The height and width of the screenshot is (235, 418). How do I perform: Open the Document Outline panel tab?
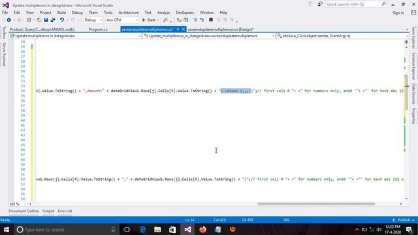click(24, 211)
